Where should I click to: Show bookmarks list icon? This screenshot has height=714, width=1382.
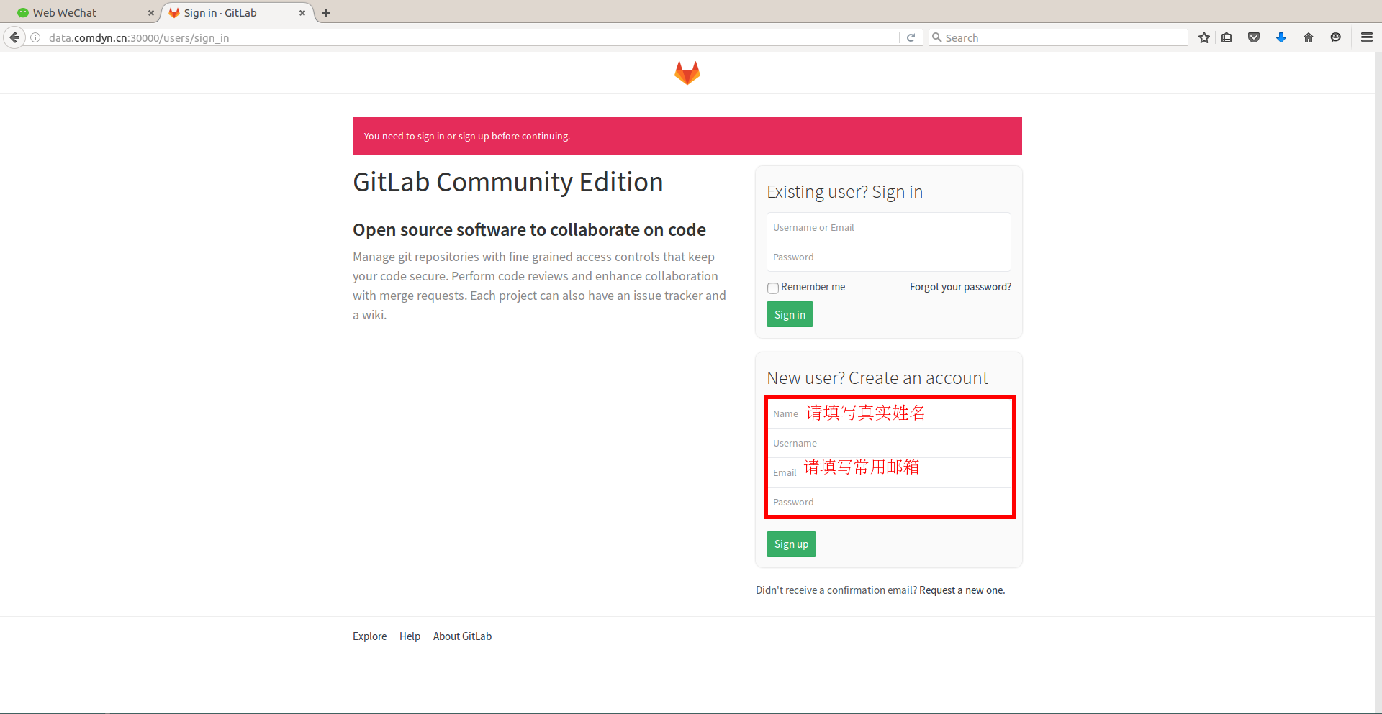pyautogui.click(x=1227, y=37)
